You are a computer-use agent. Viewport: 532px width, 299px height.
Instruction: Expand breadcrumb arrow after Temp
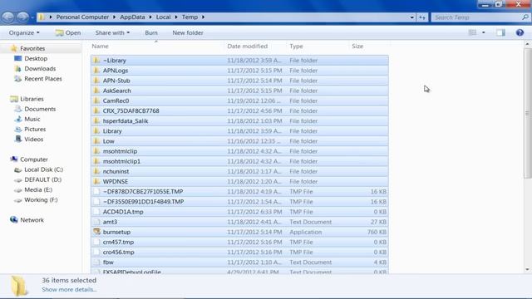click(x=203, y=17)
